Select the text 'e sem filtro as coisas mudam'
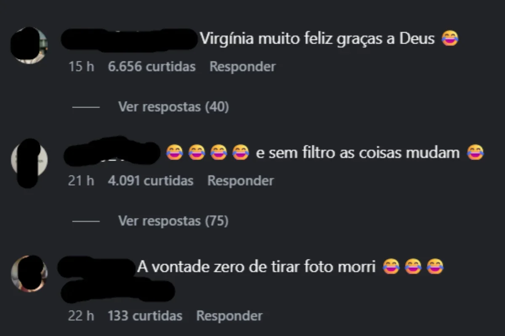 (358, 152)
